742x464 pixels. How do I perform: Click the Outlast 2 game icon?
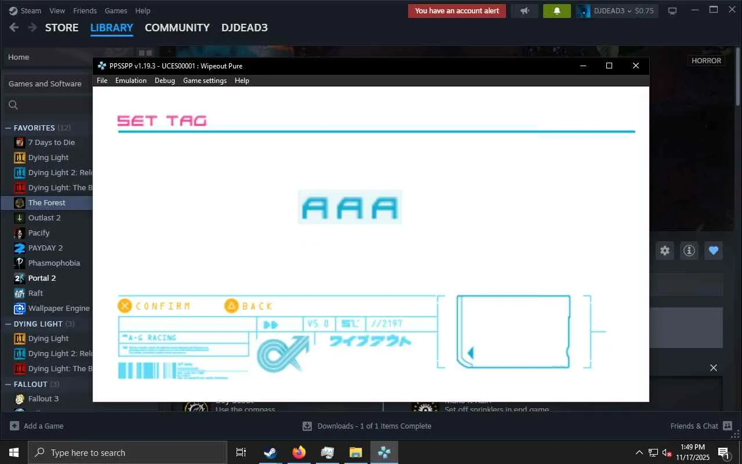click(20, 217)
